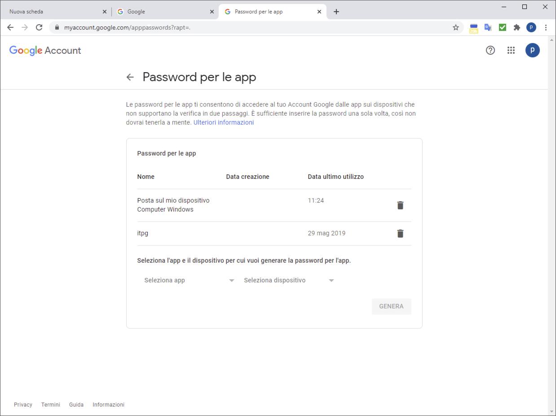The height and width of the screenshot is (416, 556).
Task: Delete the Posta sul mio dispositivo app password
Action: pyautogui.click(x=400, y=205)
